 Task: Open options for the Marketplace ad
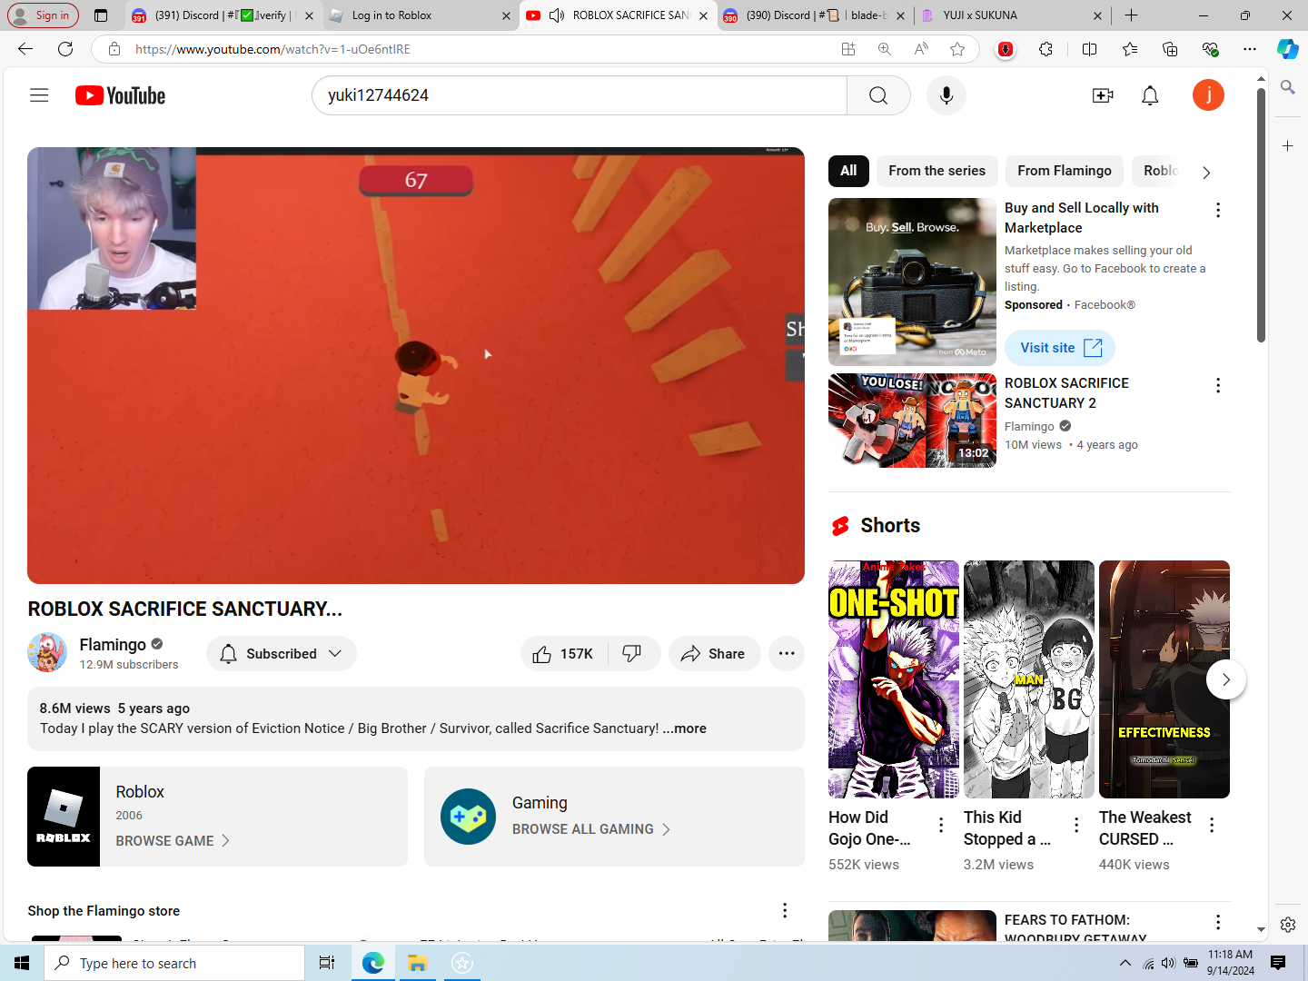(x=1218, y=211)
